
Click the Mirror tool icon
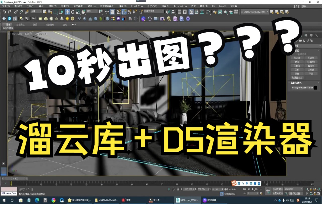pyautogui.click(x=167, y=12)
